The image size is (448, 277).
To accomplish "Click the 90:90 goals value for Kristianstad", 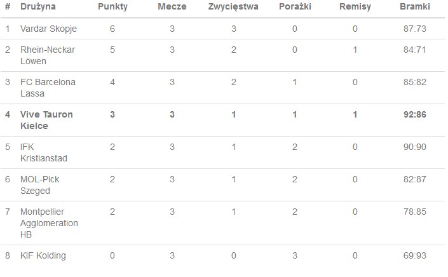I will point(414,147).
